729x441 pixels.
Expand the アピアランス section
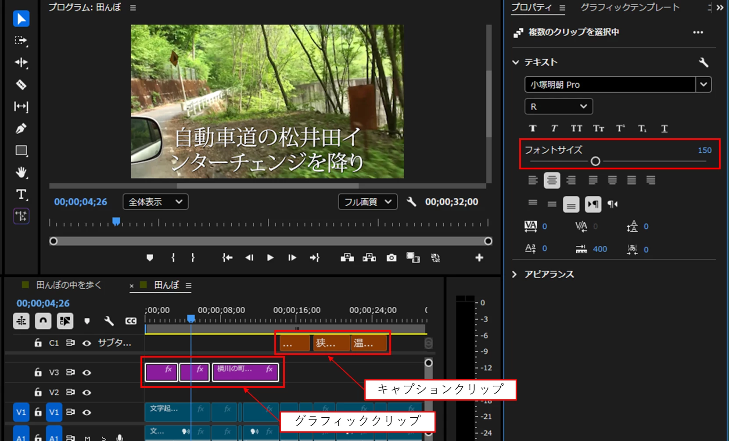[x=515, y=274]
